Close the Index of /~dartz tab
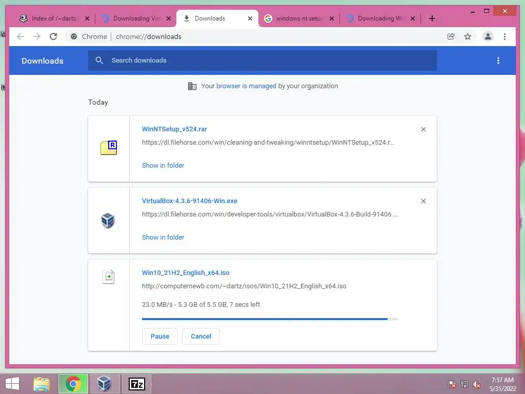Viewport: 525px width, 394px height. click(x=87, y=18)
